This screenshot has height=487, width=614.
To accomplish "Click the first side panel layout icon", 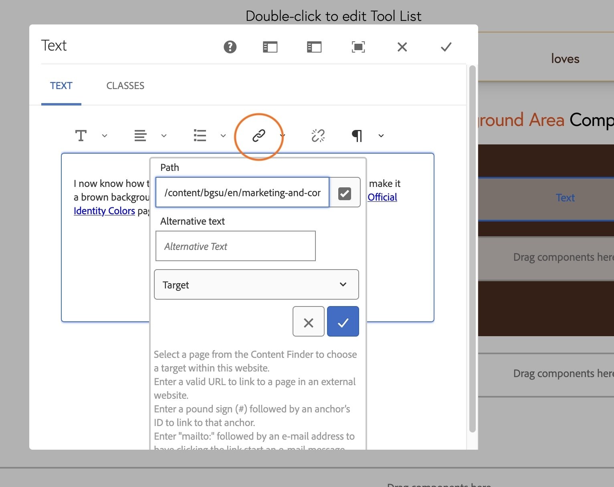I will [x=270, y=47].
